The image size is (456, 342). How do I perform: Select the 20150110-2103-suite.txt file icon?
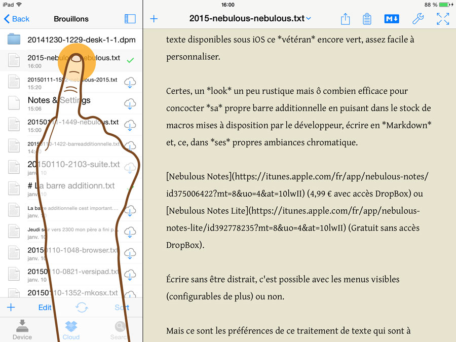point(14,167)
